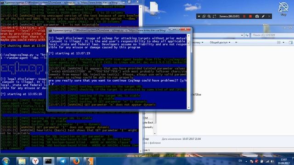This screenshot has height=165, width=294.
Task: Click Explorer search field for C: SYSTEM
Action: click(x=272, y=35)
